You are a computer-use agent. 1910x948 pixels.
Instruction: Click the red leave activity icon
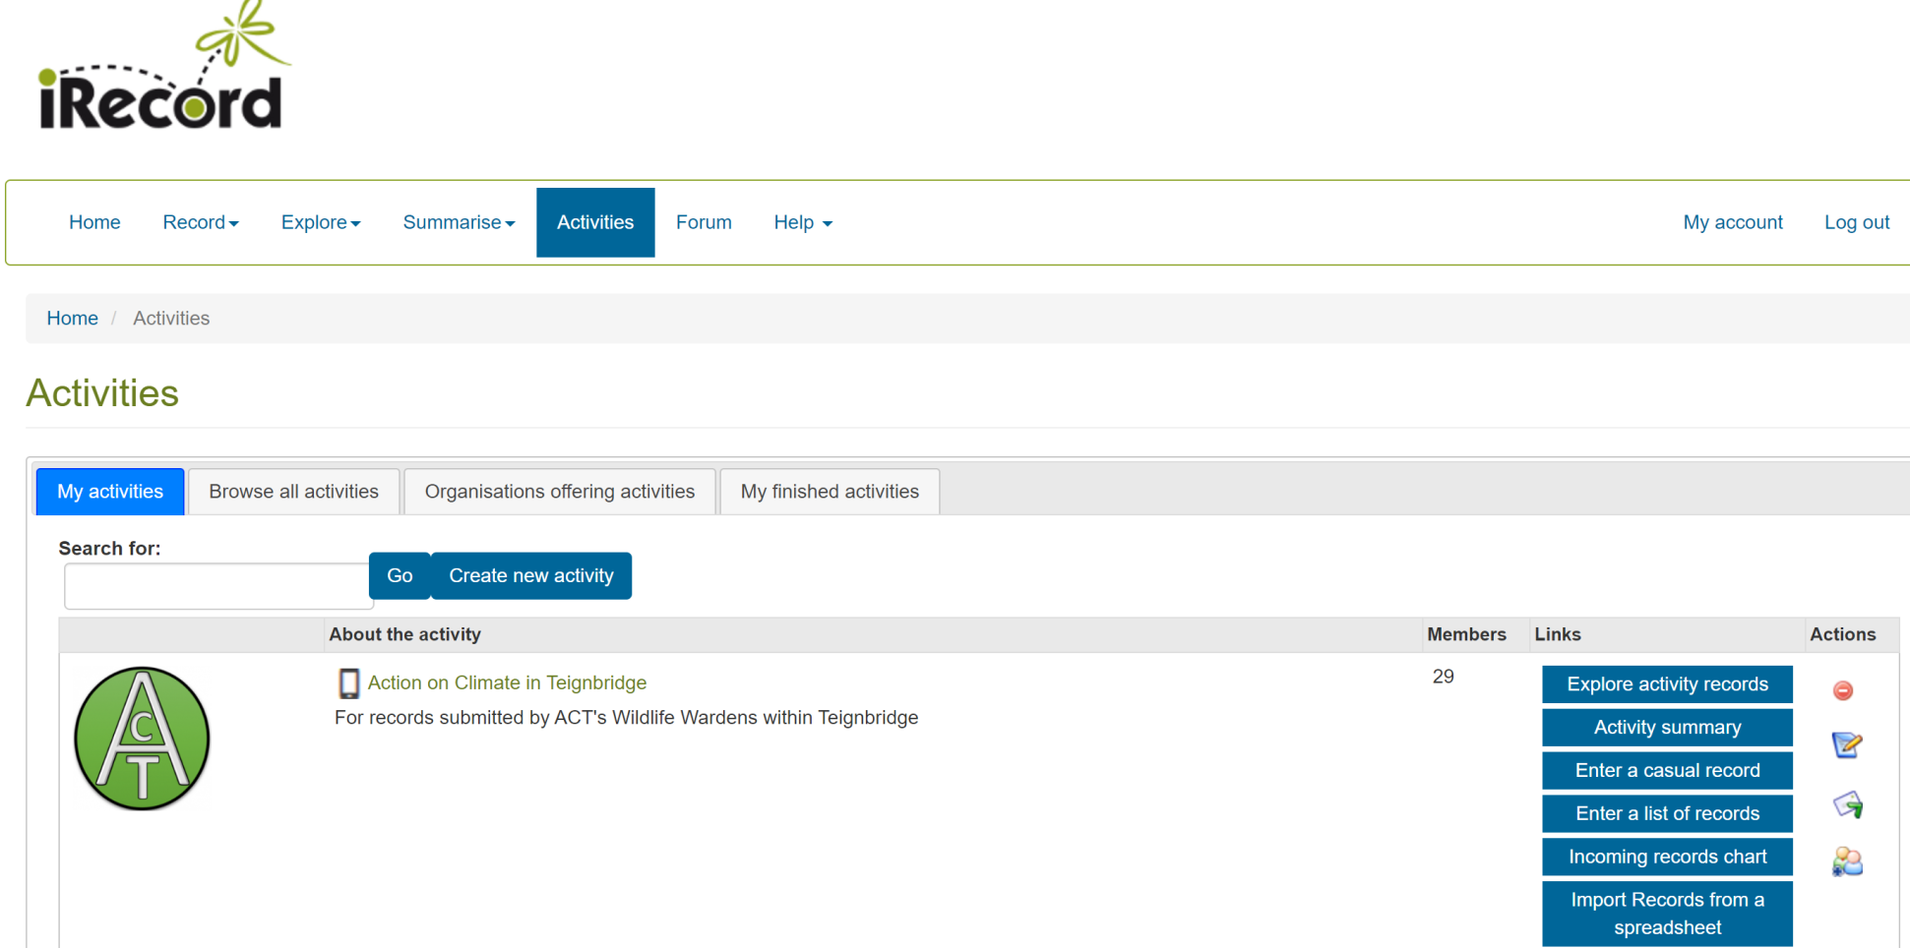click(1843, 690)
